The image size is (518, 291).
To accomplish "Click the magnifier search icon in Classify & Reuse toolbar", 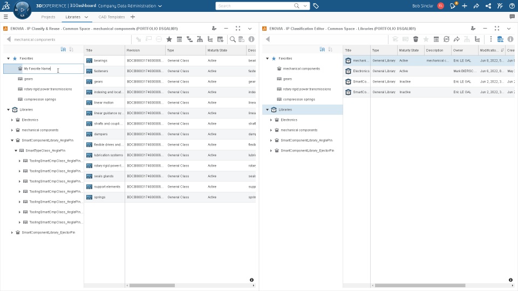I will [x=233, y=39].
